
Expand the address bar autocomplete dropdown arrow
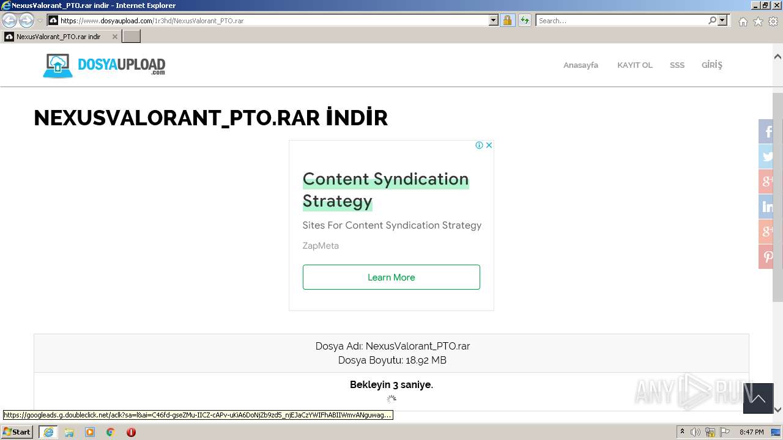[494, 20]
